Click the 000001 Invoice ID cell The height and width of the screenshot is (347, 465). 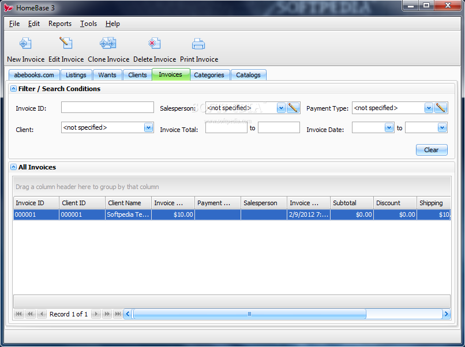tap(36, 214)
